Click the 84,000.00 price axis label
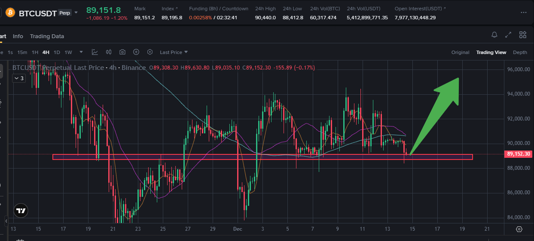The image size is (534, 241). pyautogui.click(x=519, y=217)
